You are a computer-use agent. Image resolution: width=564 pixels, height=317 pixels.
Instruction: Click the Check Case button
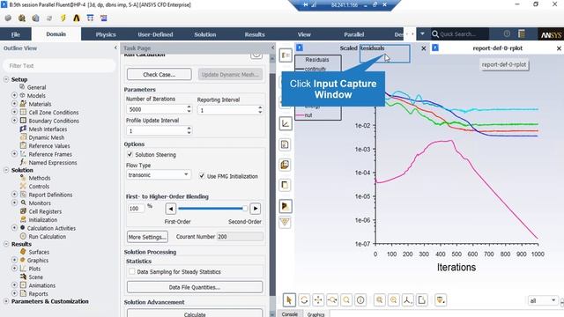[x=159, y=74]
